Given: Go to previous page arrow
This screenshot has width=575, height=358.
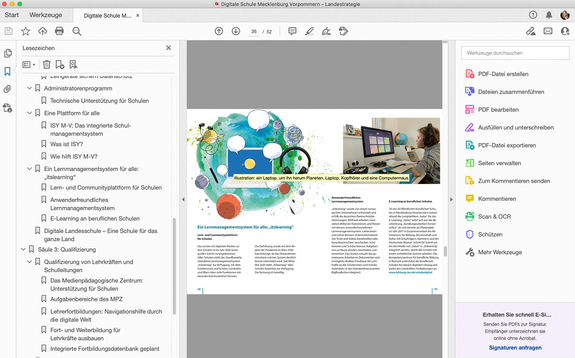Looking at the screenshot, I should (219, 31).
